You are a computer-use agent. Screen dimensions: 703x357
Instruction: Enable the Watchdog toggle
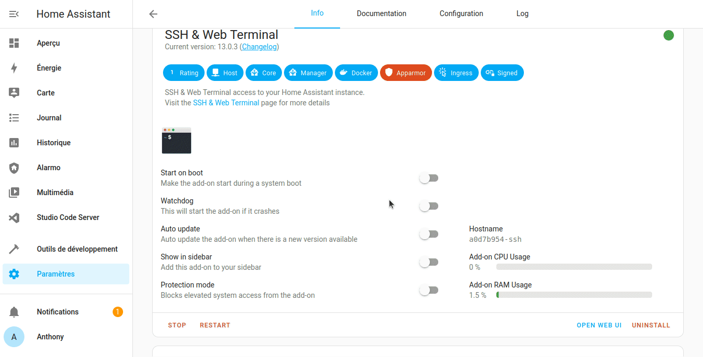point(429,206)
